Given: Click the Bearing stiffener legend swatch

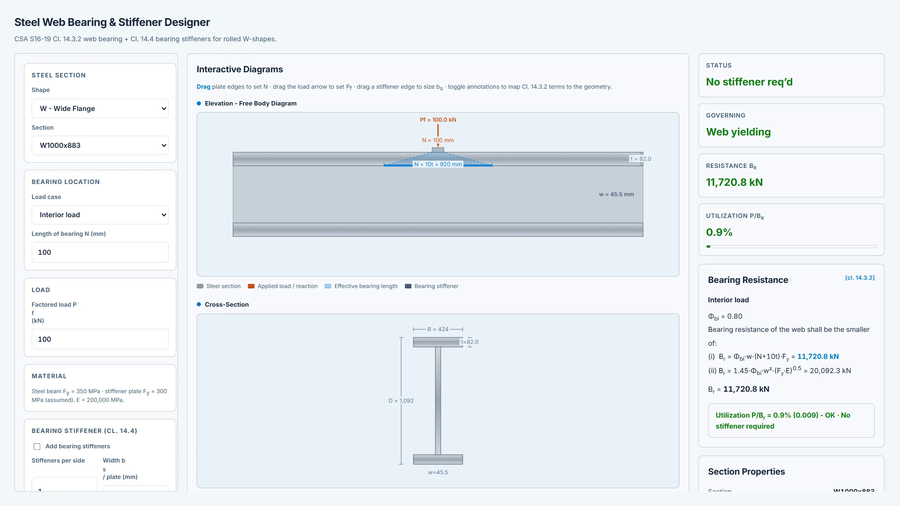Looking at the screenshot, I should [x=408, y=286].
